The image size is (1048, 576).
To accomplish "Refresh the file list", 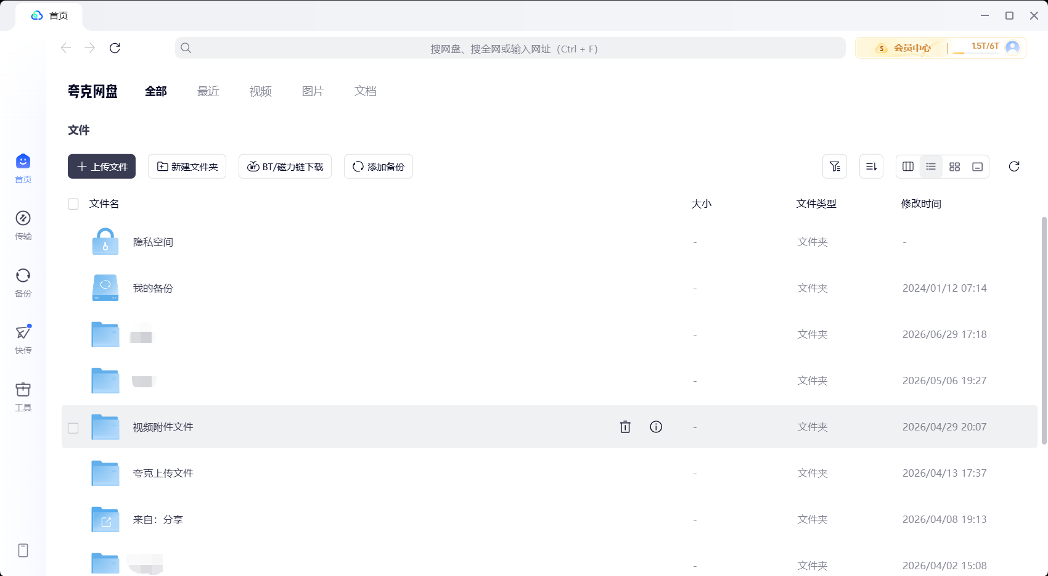I will (x=1014, y=167).
